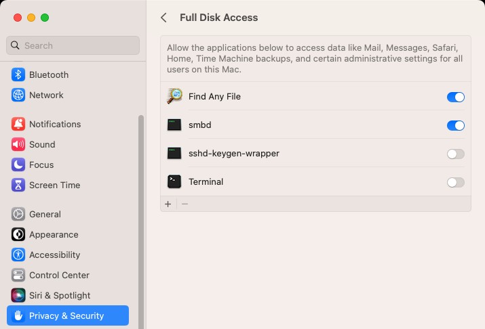485x329 pixels.
Task: Disable Full Disk Access for Find Any File
Action: pyautogui.click(x=455, y=97)
